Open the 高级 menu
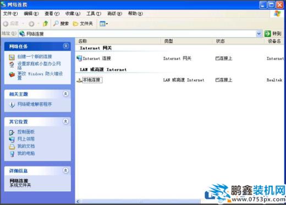This screenshot has height=205, width=286. tap(114, 14)
